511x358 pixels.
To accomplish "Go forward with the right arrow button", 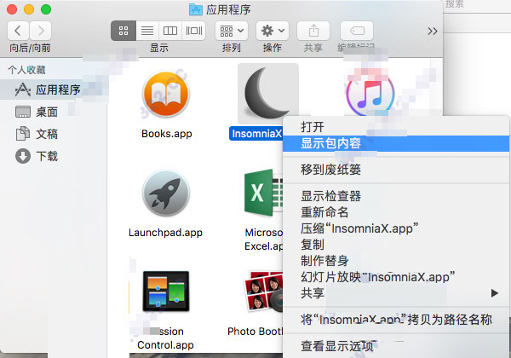I will point(40,31).
